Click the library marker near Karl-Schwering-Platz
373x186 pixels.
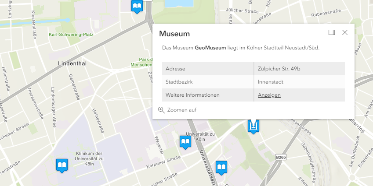click(x=137, y=6)
